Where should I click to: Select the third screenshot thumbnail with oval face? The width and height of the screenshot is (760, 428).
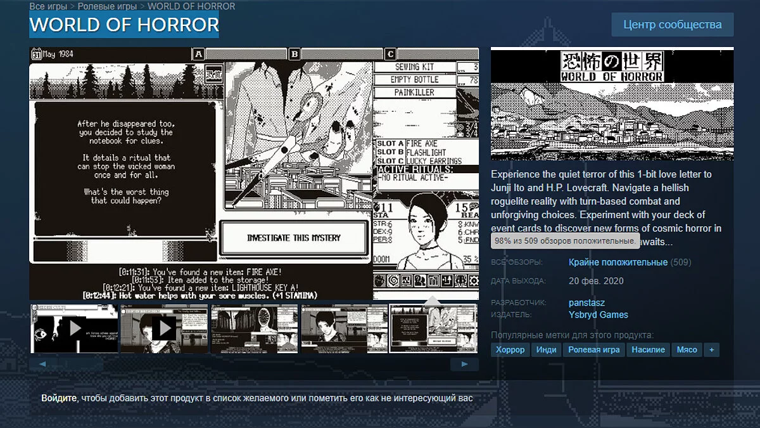tap(254, 328)
